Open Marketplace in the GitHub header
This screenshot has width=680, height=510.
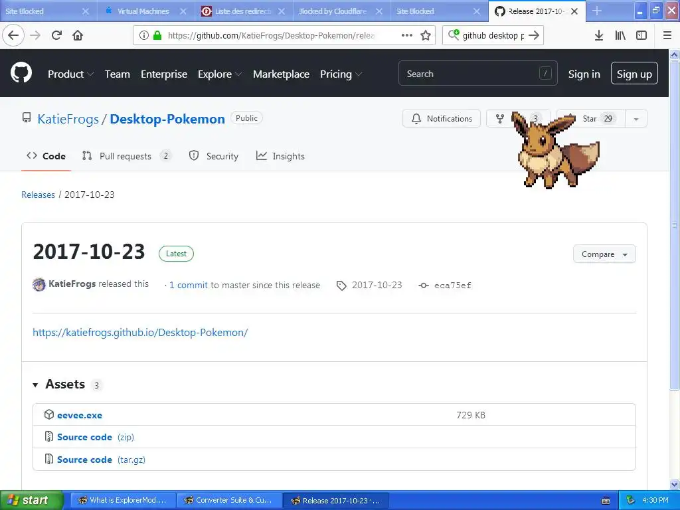[x=281, y=74]
